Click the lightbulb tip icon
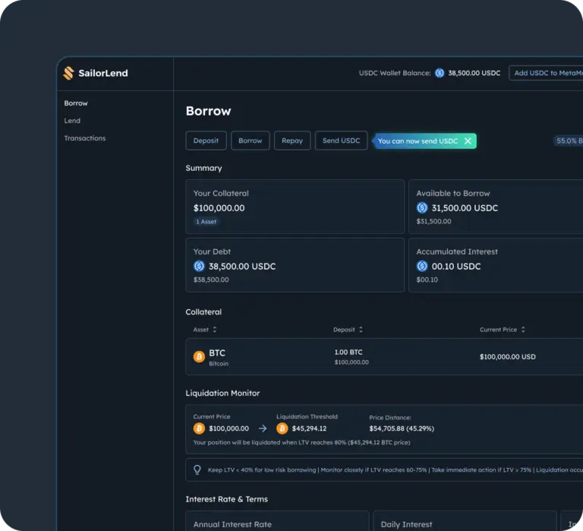Screen dimensions: 583x531 click(x=197, y=470)
